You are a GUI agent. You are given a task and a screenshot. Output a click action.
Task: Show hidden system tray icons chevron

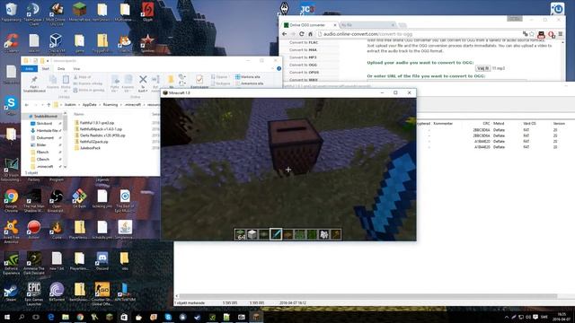507,317
